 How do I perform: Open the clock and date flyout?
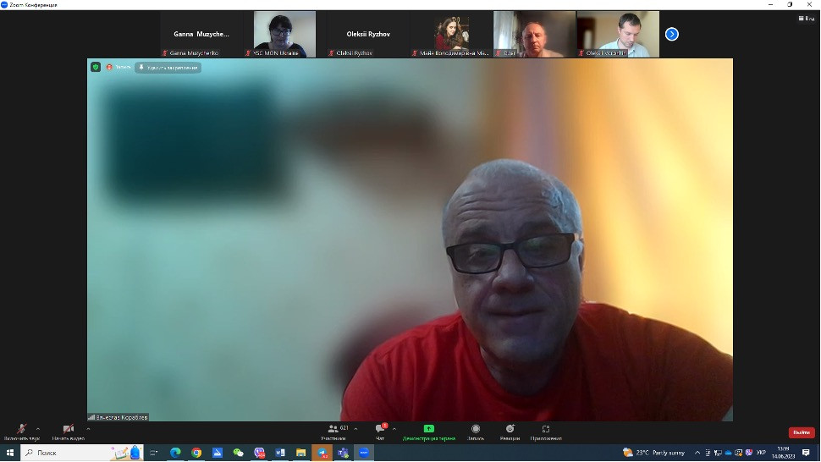tap(783, 453)
